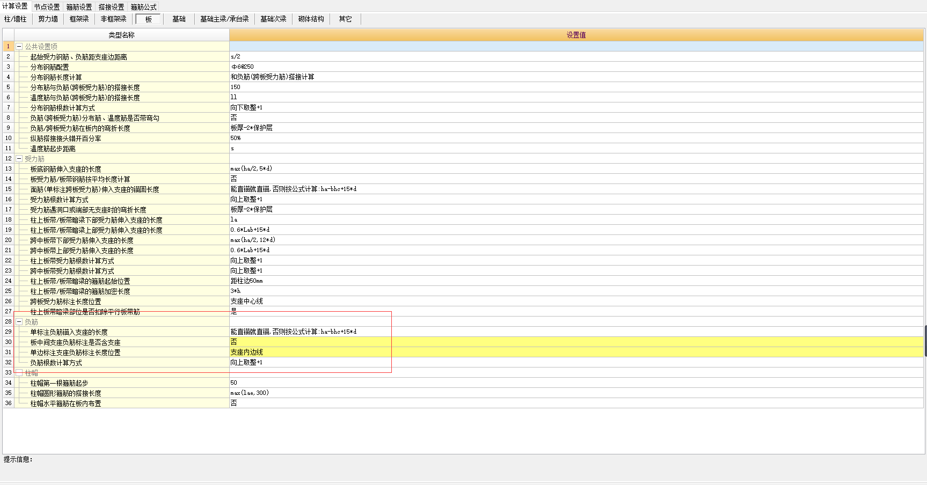Select row 起始受力钢筋、负筋距支座边距离
Viewport: 927px width, 485px height.
122,57
